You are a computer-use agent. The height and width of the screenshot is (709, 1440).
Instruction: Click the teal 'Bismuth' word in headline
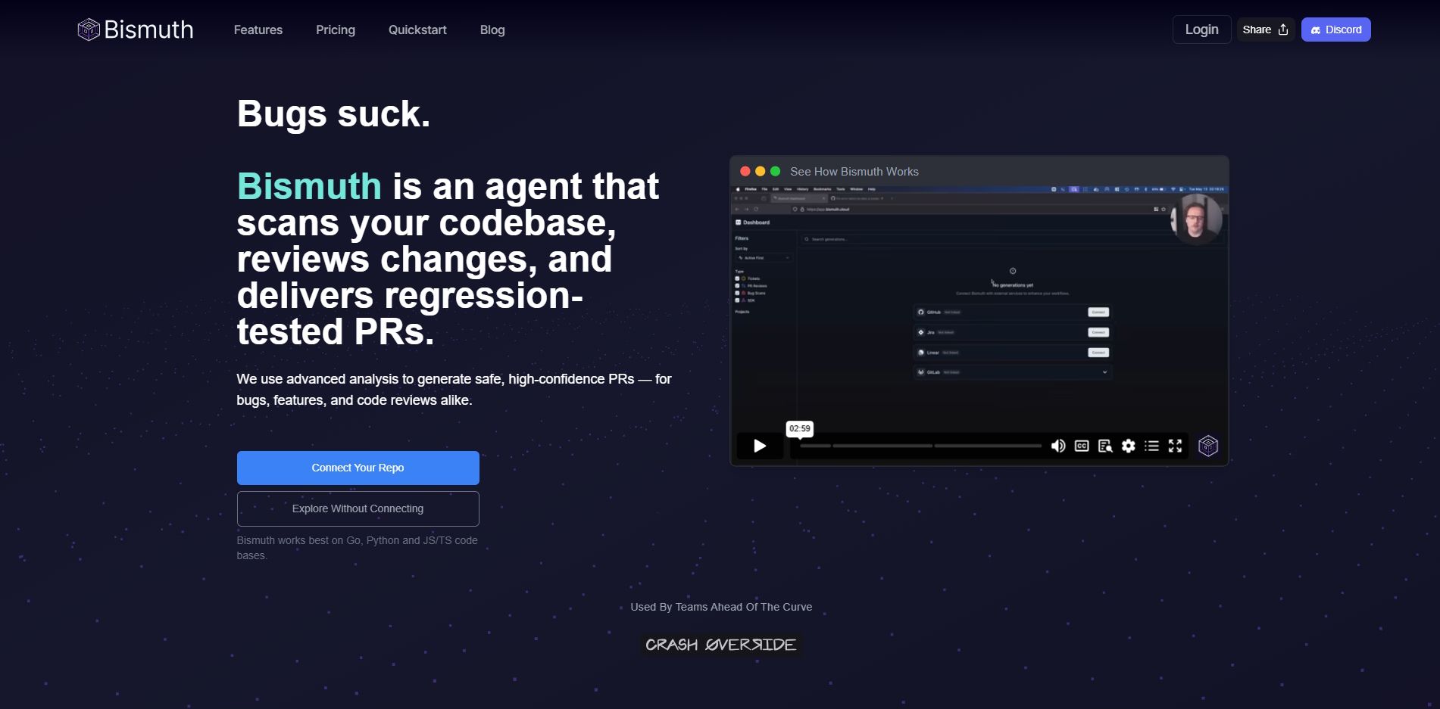309,186
